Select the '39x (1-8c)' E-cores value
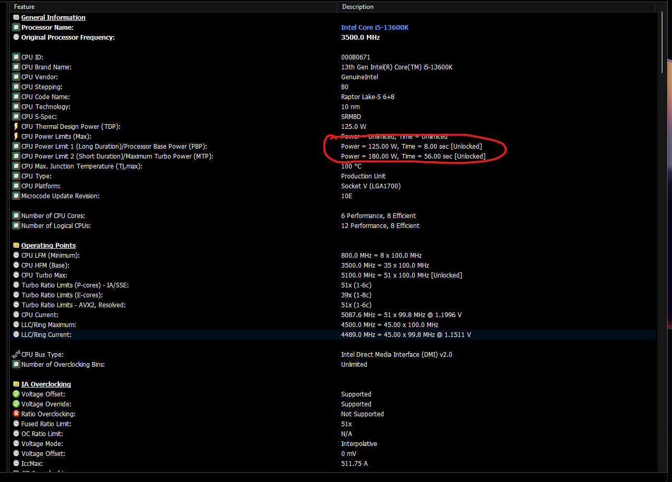Image resolution: width=672 pixels, height=482 pixels. (x=356, y=295)
